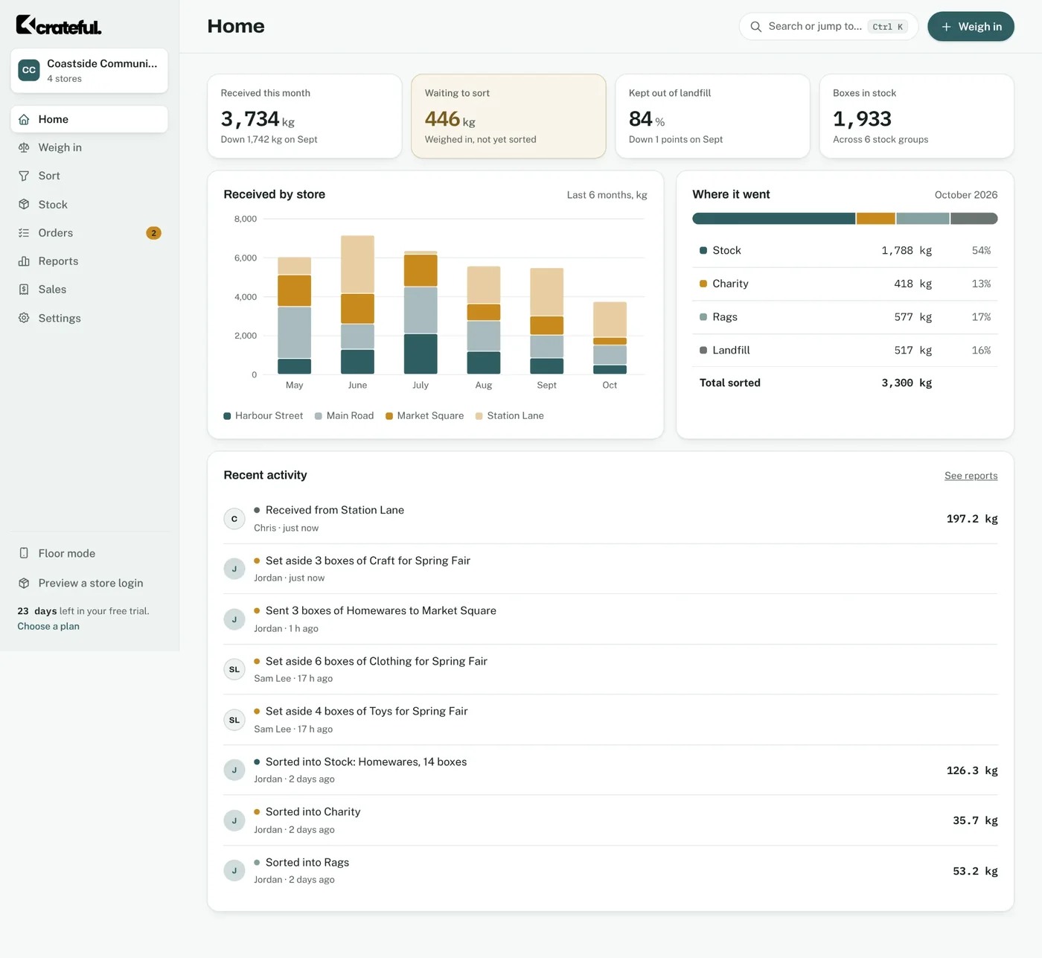Open the Coastside Community organization switcher
Viewport: 1042px width, 958px height.
point(89,71)
